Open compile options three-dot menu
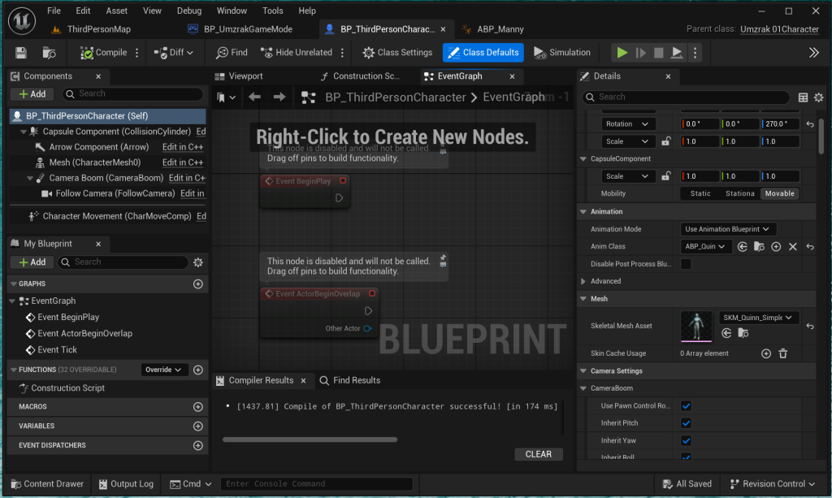 click(x=136, y=53)
